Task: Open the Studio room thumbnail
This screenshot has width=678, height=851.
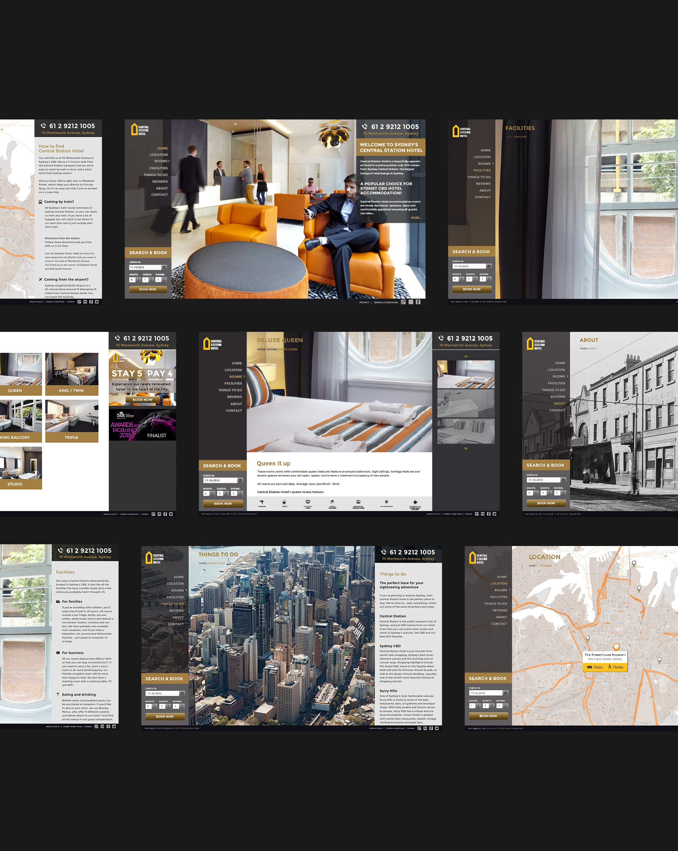Action: (21, 468)
